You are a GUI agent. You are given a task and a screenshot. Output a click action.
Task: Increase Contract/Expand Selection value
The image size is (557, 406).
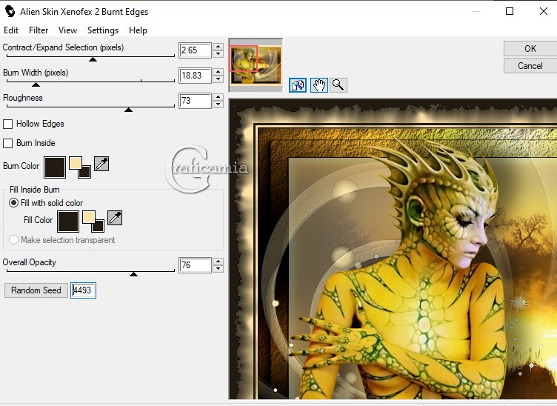tap(218, 47)
